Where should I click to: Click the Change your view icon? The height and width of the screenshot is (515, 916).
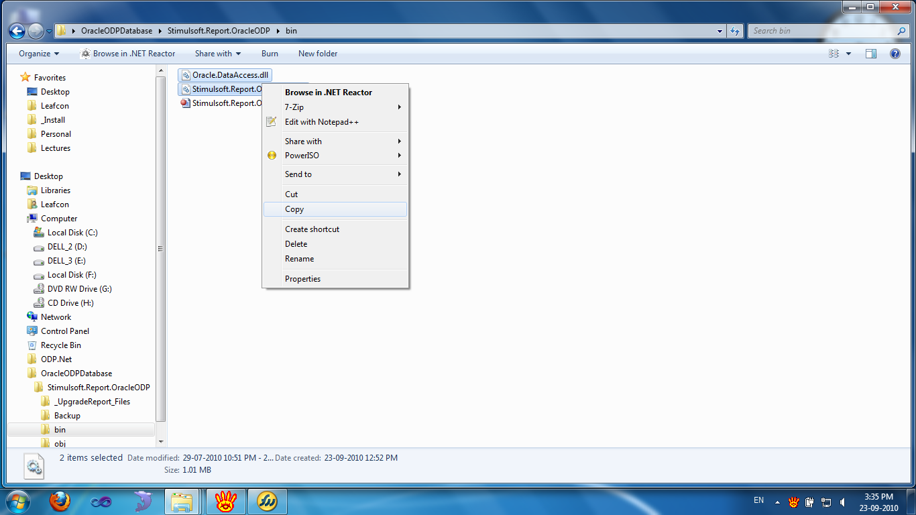point(834,54)
